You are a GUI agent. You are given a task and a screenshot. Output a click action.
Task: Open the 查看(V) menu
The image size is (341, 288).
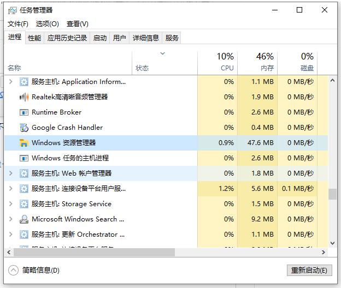point(77,24)
